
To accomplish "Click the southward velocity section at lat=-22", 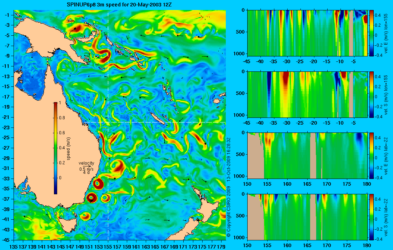I will (307, 217).
